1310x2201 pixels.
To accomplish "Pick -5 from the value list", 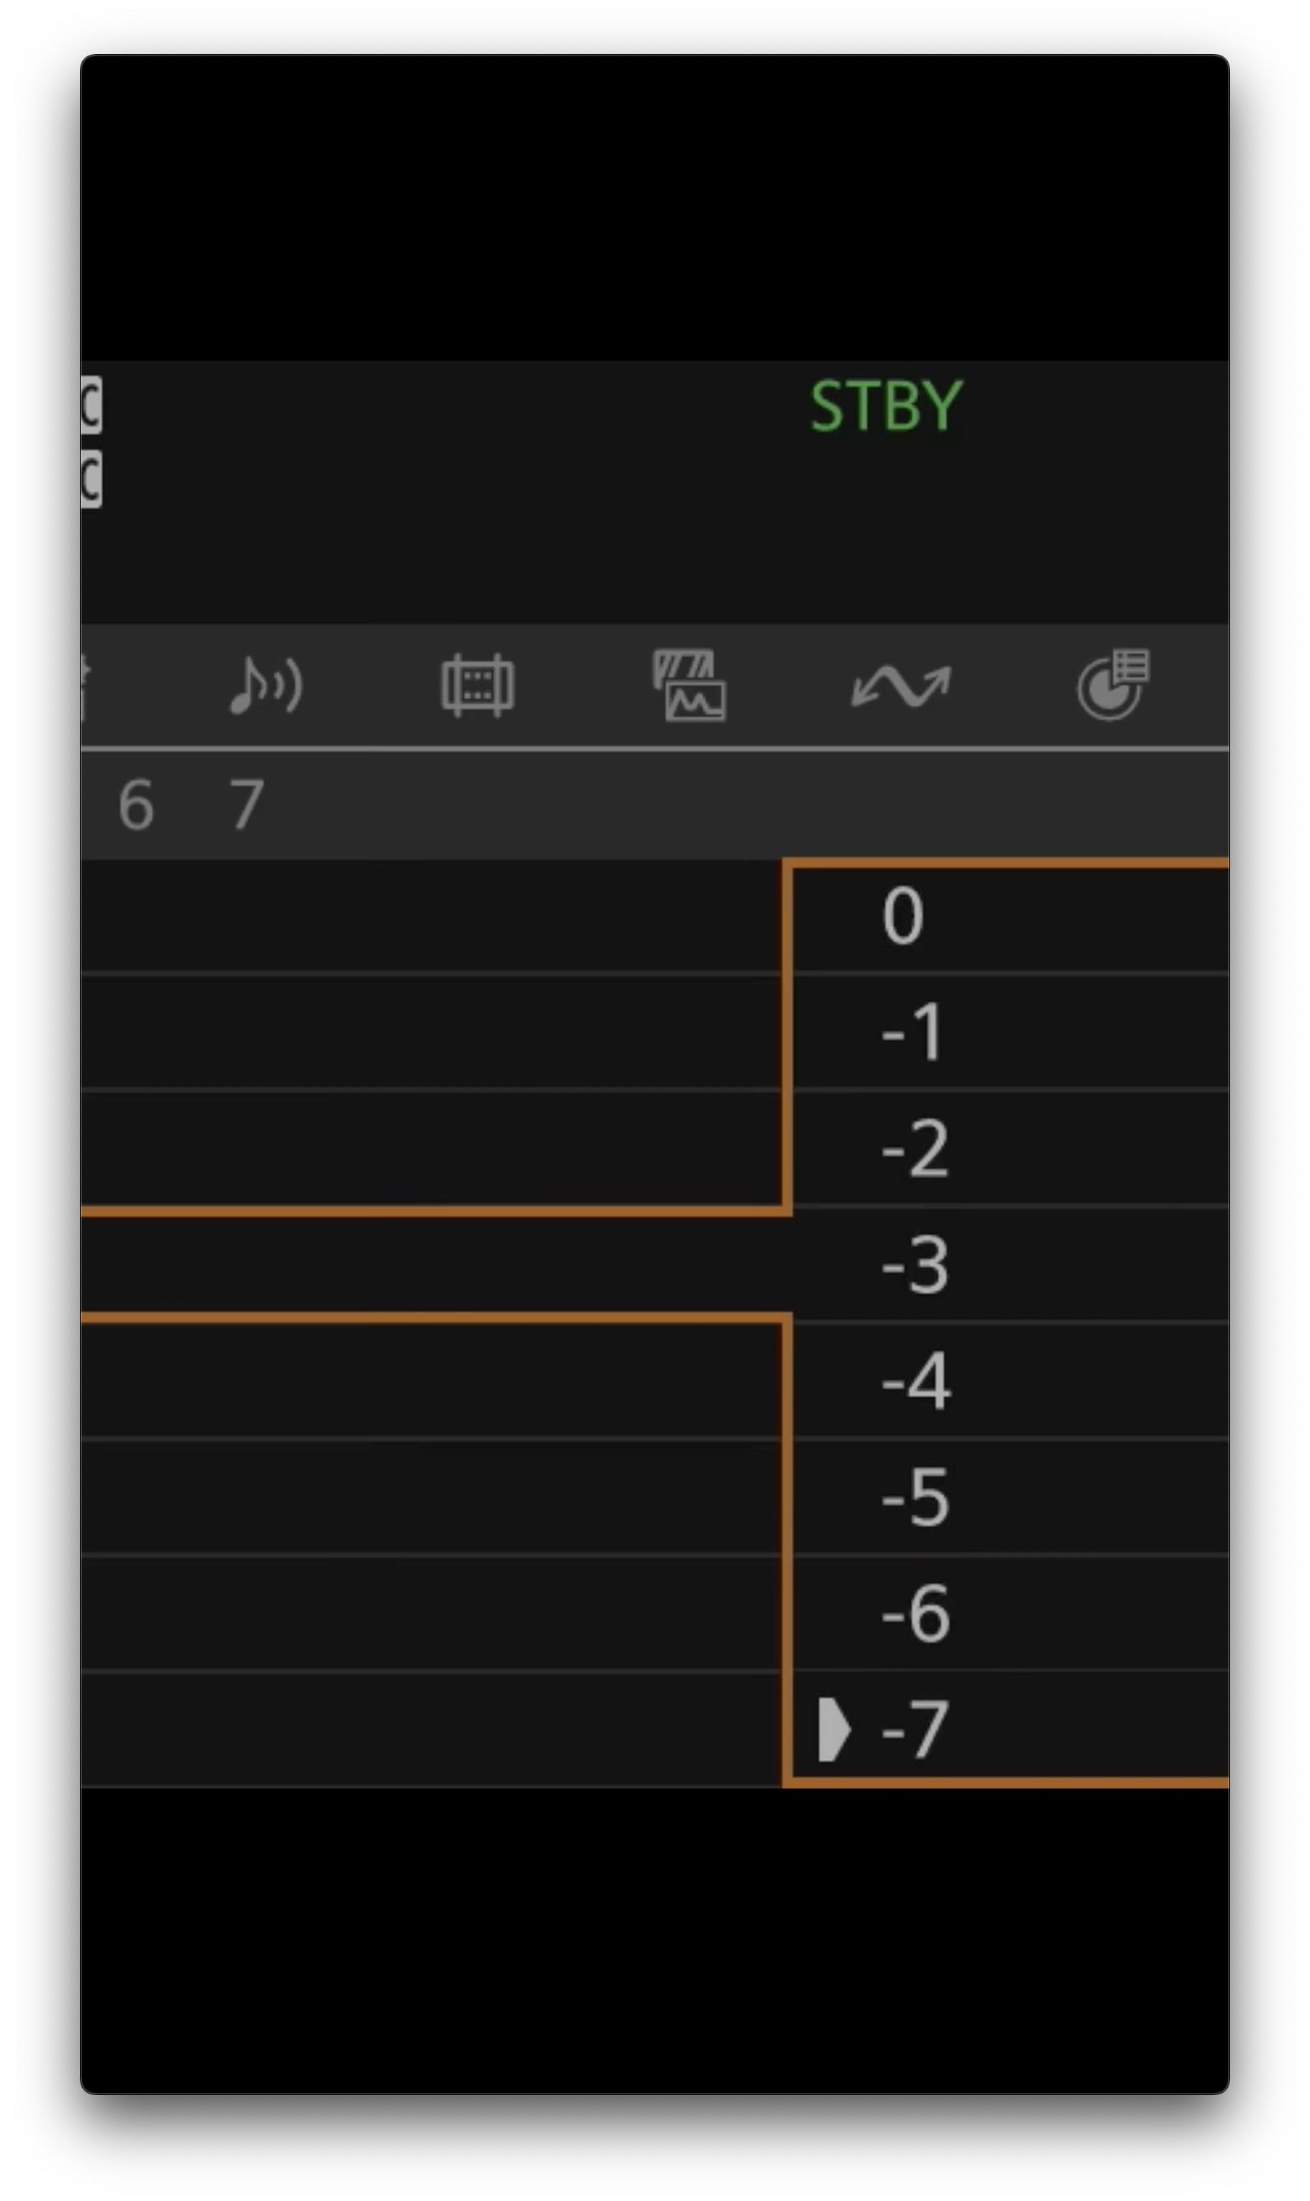I will [915, 1498].
